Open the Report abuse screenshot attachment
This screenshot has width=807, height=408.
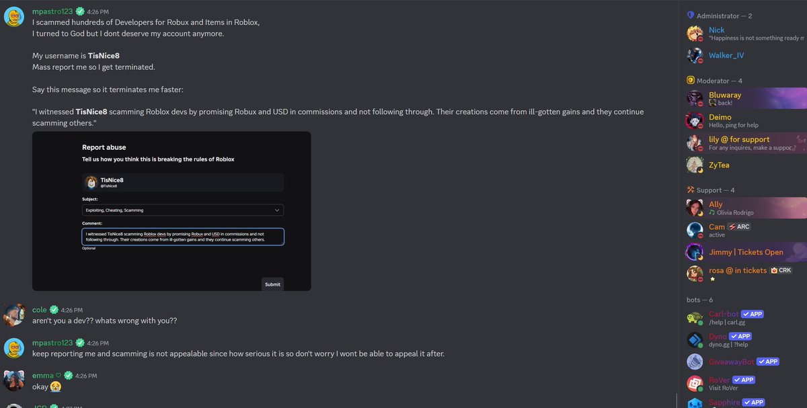(171, 211)
